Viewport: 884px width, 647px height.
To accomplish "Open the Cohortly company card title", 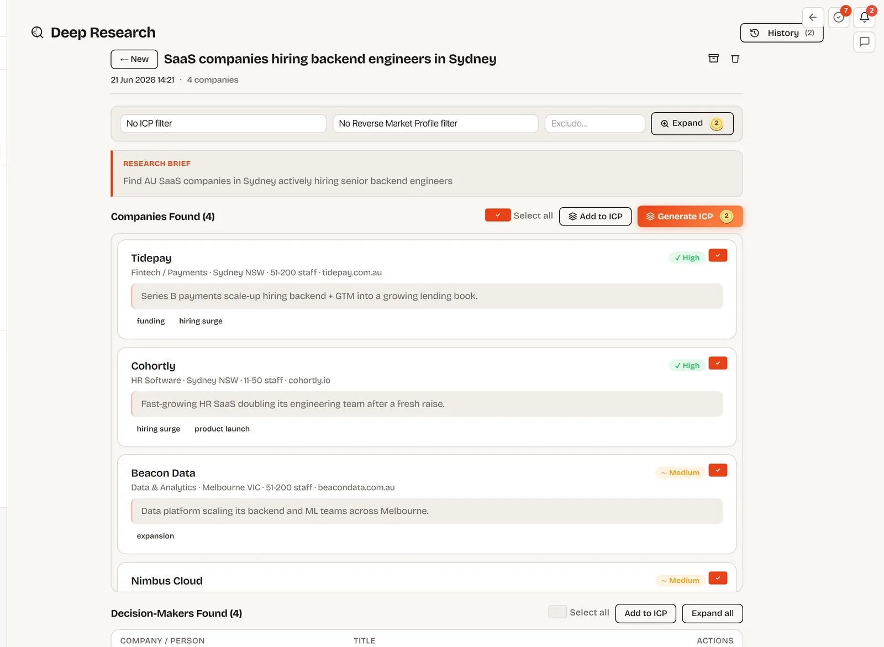I will click(153, 366).
